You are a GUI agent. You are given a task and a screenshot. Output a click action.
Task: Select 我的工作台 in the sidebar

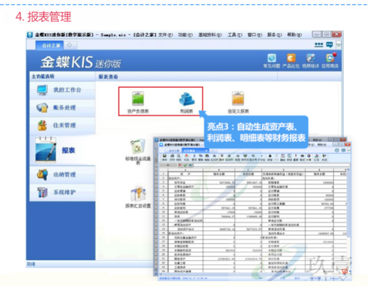point(63,90)
